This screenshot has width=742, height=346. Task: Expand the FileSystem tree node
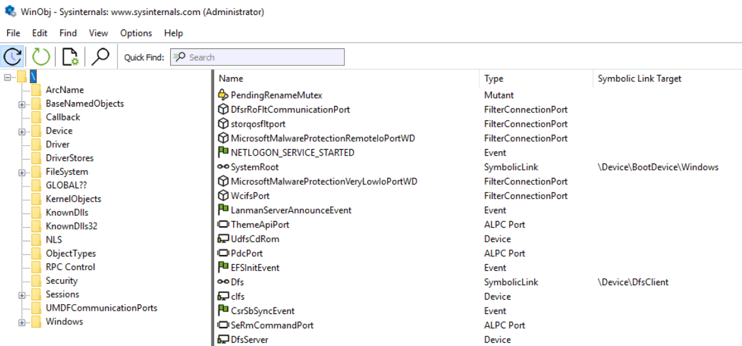click(x=22, y=172)
